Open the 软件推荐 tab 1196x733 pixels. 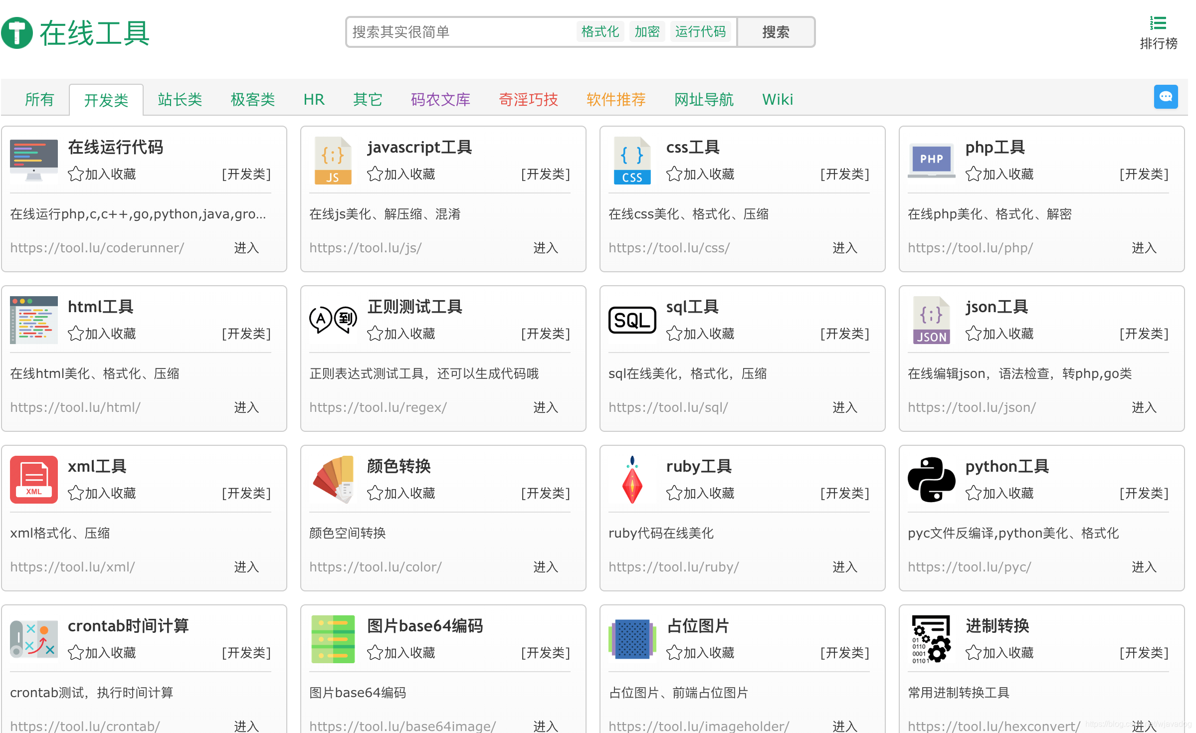tap(616, 100)
